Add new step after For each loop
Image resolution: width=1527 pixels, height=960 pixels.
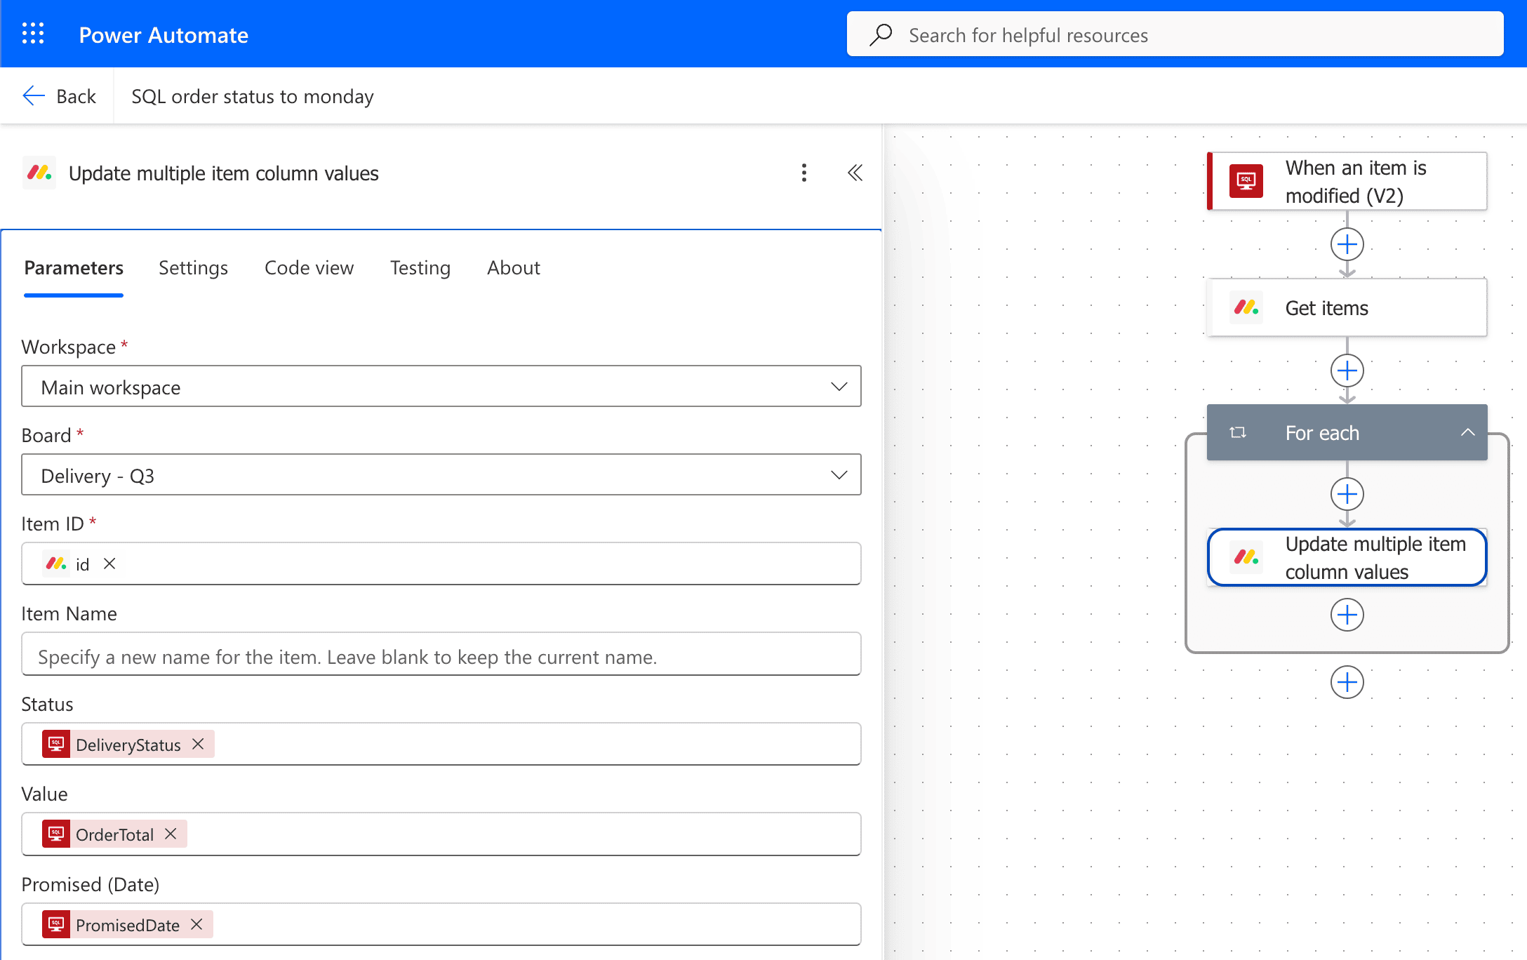pyautogui.click(x=1347, y=682)
